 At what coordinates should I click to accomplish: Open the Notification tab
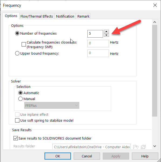[65, 16]
